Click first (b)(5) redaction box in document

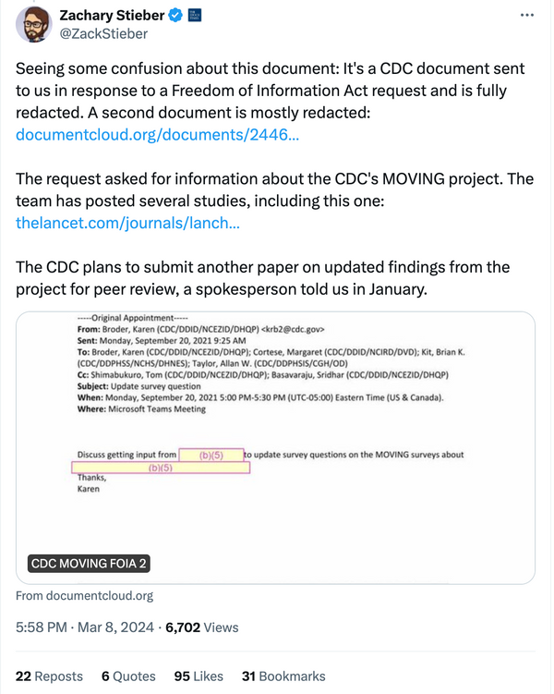[211, 455]
